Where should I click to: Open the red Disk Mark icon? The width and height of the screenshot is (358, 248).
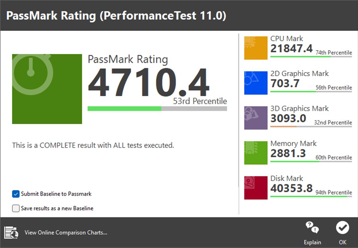click(256, 187)
